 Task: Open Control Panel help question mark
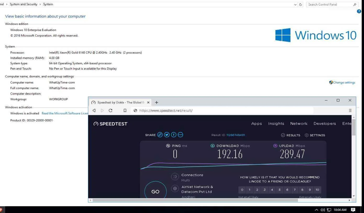point(359,11)
